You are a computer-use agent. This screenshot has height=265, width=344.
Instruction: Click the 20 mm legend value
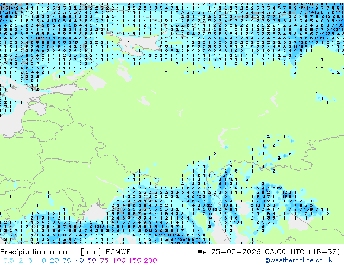pos(54,261)
